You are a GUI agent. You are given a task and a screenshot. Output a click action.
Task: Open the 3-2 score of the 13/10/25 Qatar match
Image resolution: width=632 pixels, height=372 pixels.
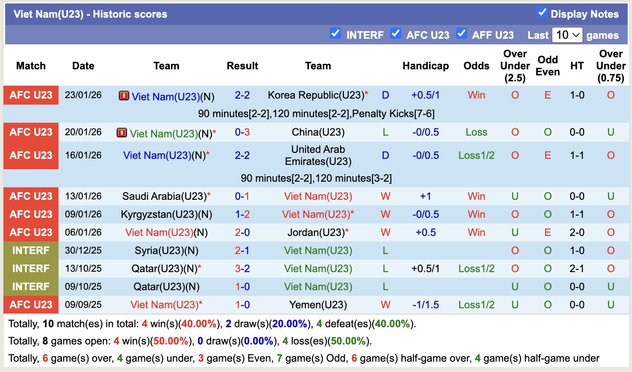[x=242, y=269]
